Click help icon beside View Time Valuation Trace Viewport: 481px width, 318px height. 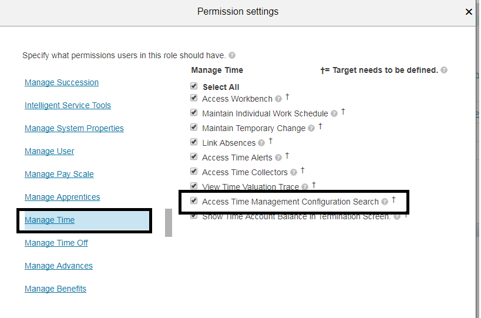click(305, 187)
